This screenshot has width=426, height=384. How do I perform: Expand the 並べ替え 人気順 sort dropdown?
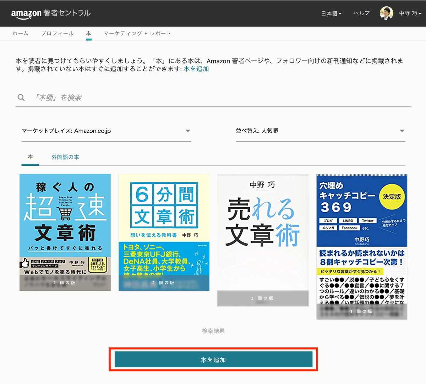click(x=320, y=131)
